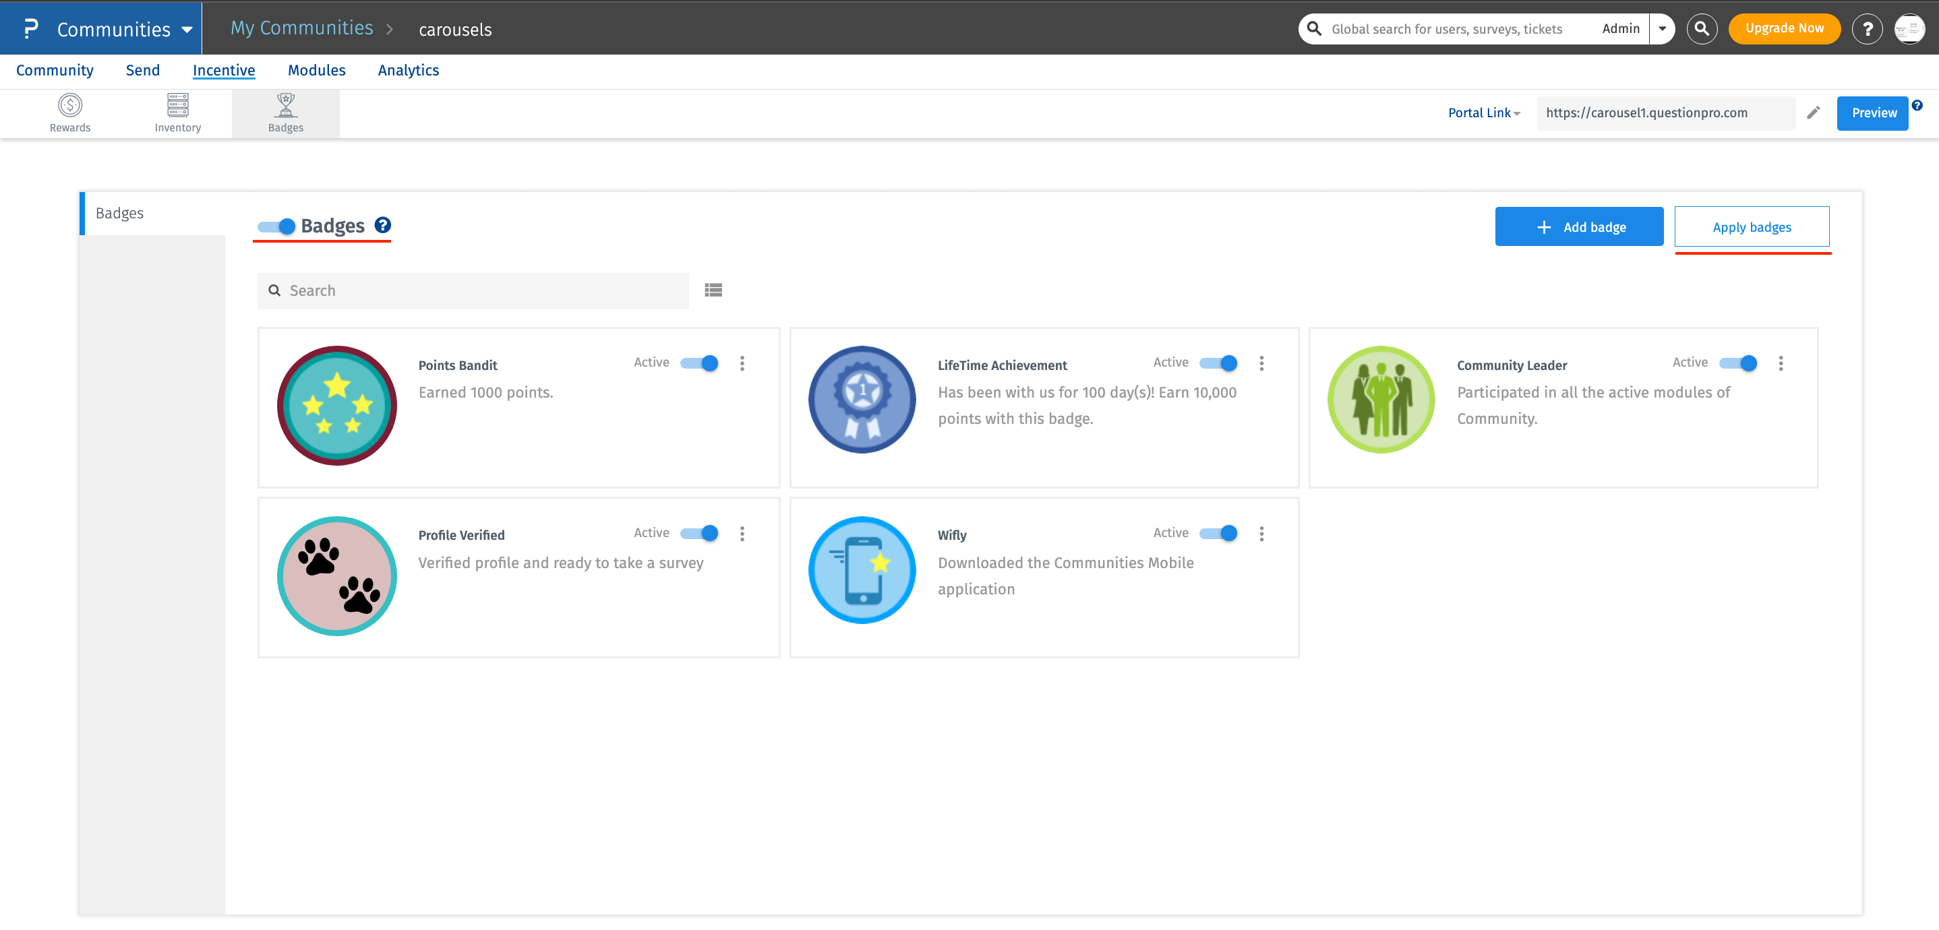Image resolution: width=1939 pixels, height=930 pixels.
Task: Turn off the Profile Verified active toggle
Action: [x=698, y=534]
